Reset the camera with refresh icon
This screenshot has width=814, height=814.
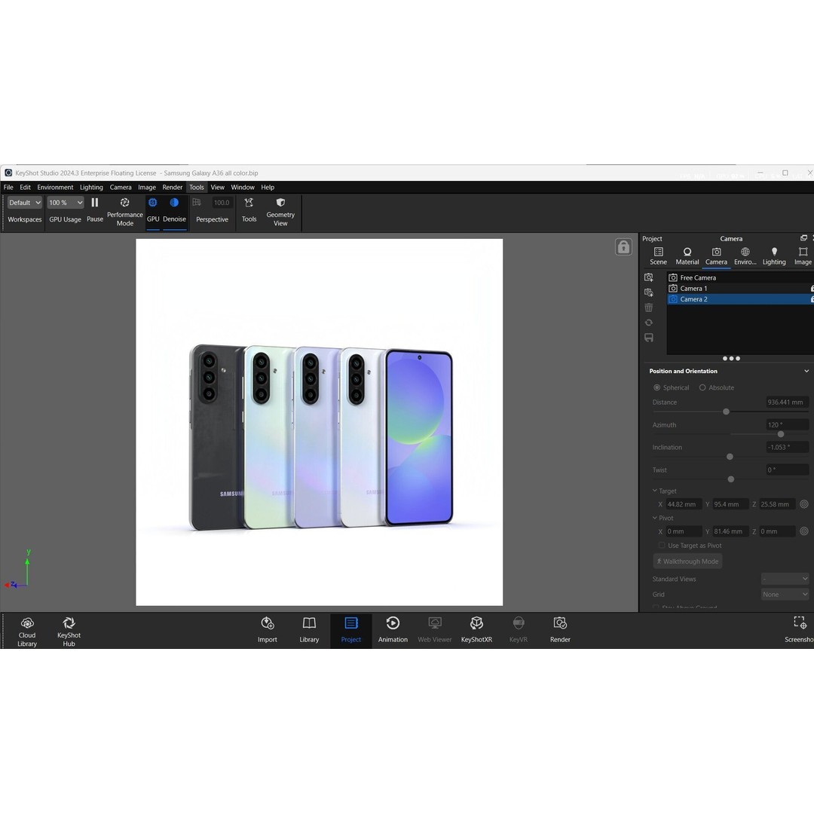point(649,323)
